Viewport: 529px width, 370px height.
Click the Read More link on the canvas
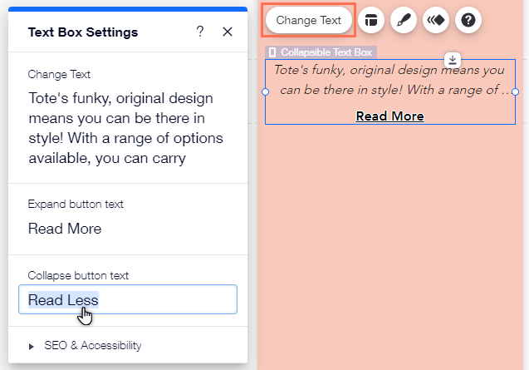point(389,116)
